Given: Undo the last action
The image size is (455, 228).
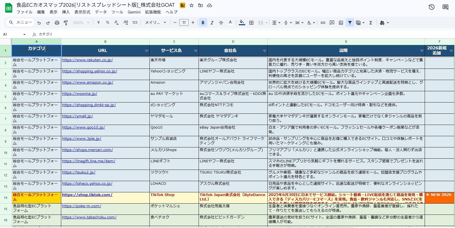Looking at the screenshot, I should pos(39,23).
